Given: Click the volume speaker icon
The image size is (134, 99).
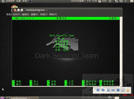Looking at the screenshot, I should [x=126, y=1].
